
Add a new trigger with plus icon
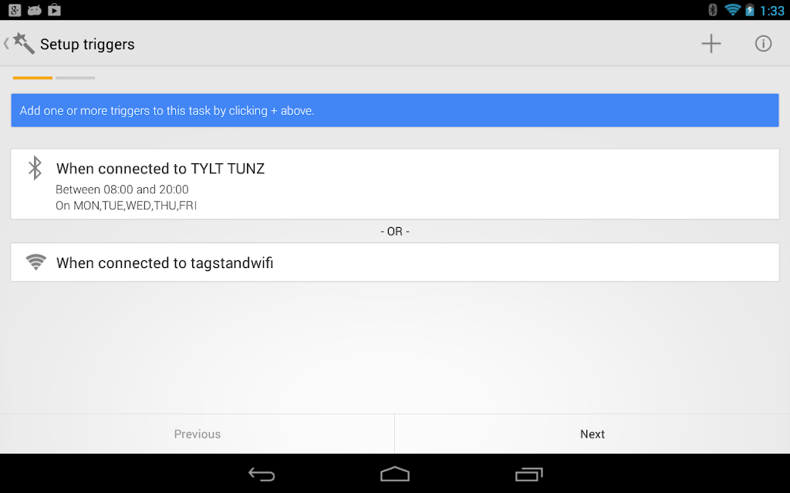point(711,44)
